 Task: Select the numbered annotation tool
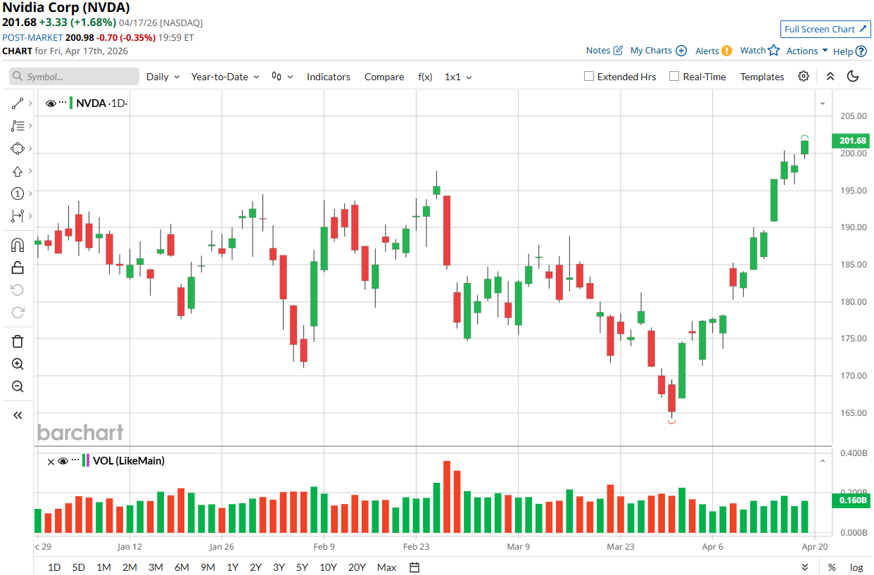pyautogui.click(x=18, y=194)
